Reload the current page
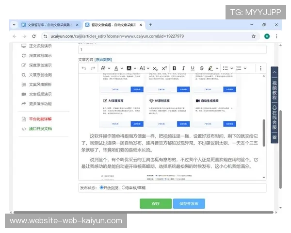 (34, 36)
